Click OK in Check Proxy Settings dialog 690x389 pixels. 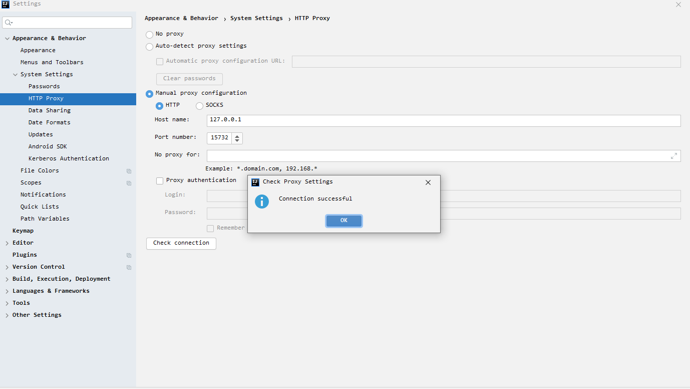344,221
